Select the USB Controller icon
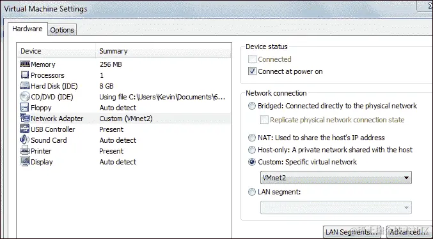Viewport: 433px width, 239px height. [24, 129]
